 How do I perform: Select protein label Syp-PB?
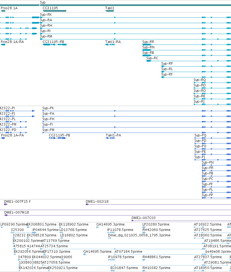coord(207,173)
